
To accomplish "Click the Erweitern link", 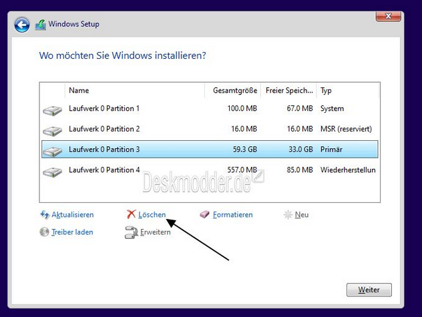I will 156,232.
